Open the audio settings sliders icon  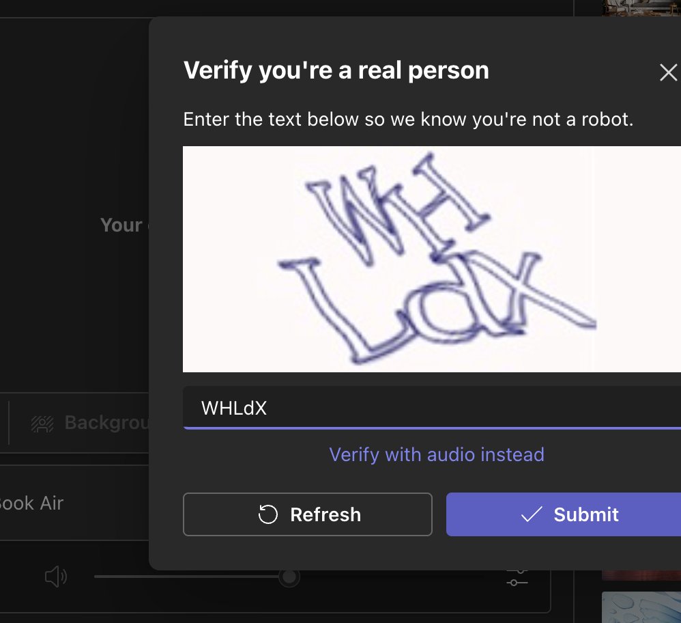[x=517, y=578]
